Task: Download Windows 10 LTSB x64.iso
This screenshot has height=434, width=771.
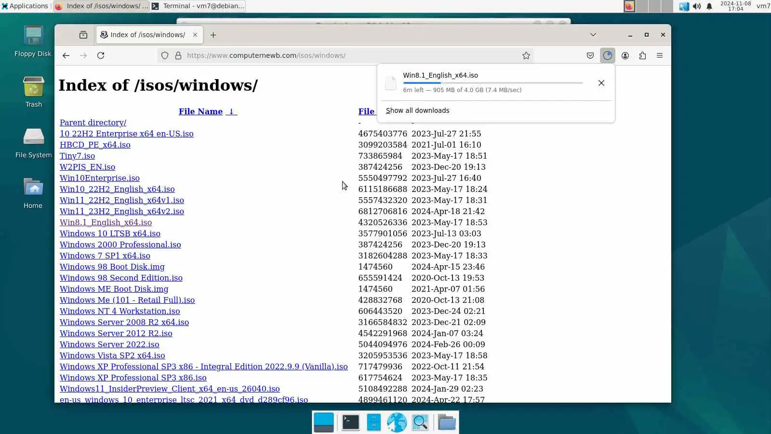Action: [x=110, y=233]
